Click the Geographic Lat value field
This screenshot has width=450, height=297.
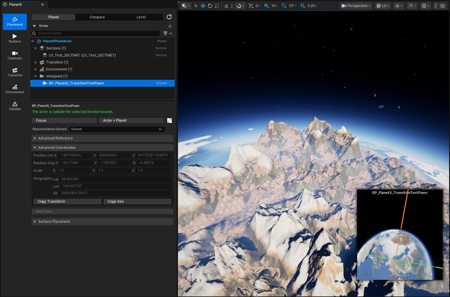(x=115, y=179)
